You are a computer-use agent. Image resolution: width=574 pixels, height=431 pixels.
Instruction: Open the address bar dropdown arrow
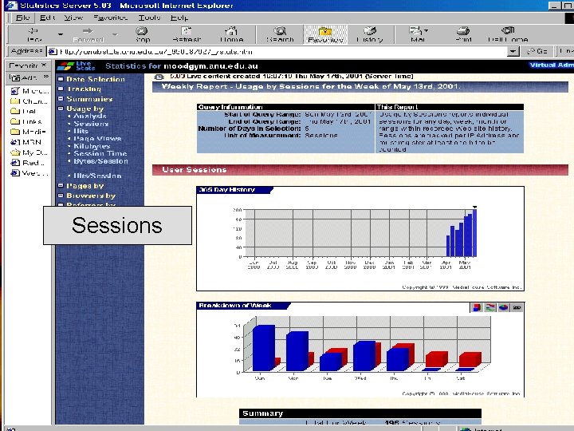tap(513, 52)
